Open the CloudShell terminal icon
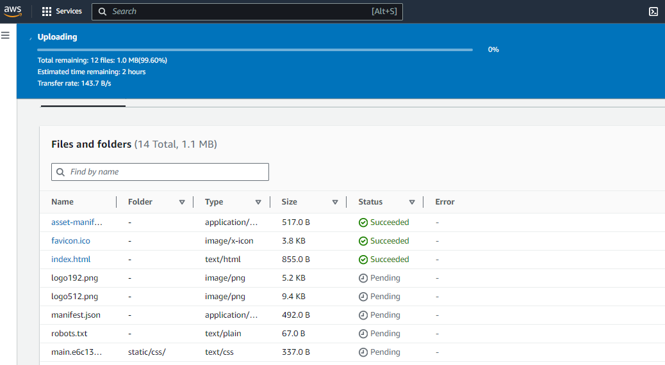 click(653, 12)
